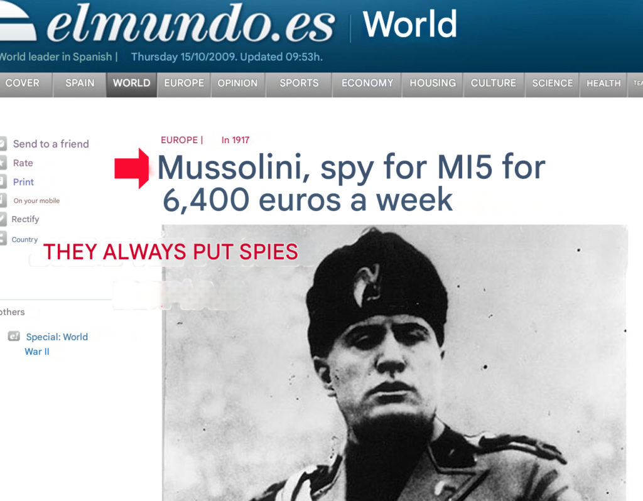Follow the Special: World War II link
The width and height of the screenshot is (643, 501).
coord(56,344)
